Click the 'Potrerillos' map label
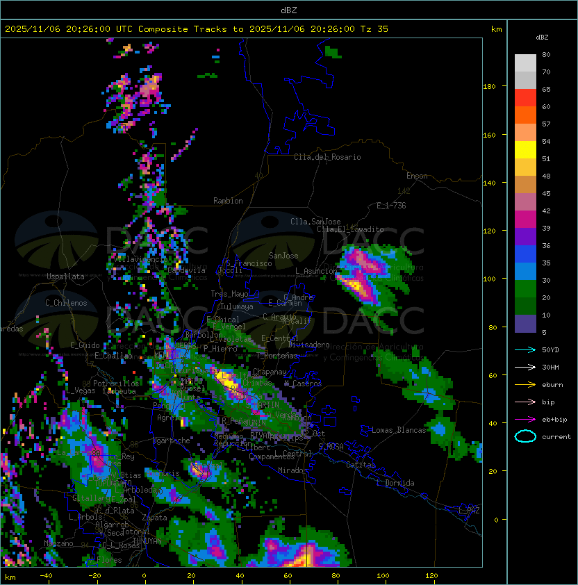The image size is (578, 585). pos(116,384)
